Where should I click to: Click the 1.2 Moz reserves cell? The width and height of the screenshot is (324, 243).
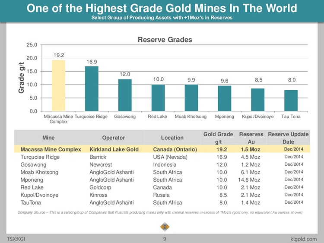coord(251,165)
